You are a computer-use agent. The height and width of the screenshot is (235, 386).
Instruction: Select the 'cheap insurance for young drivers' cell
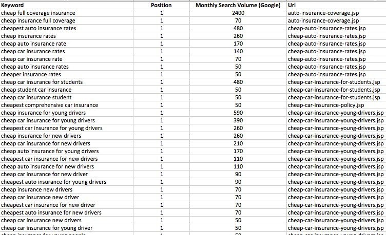point(66,113)
